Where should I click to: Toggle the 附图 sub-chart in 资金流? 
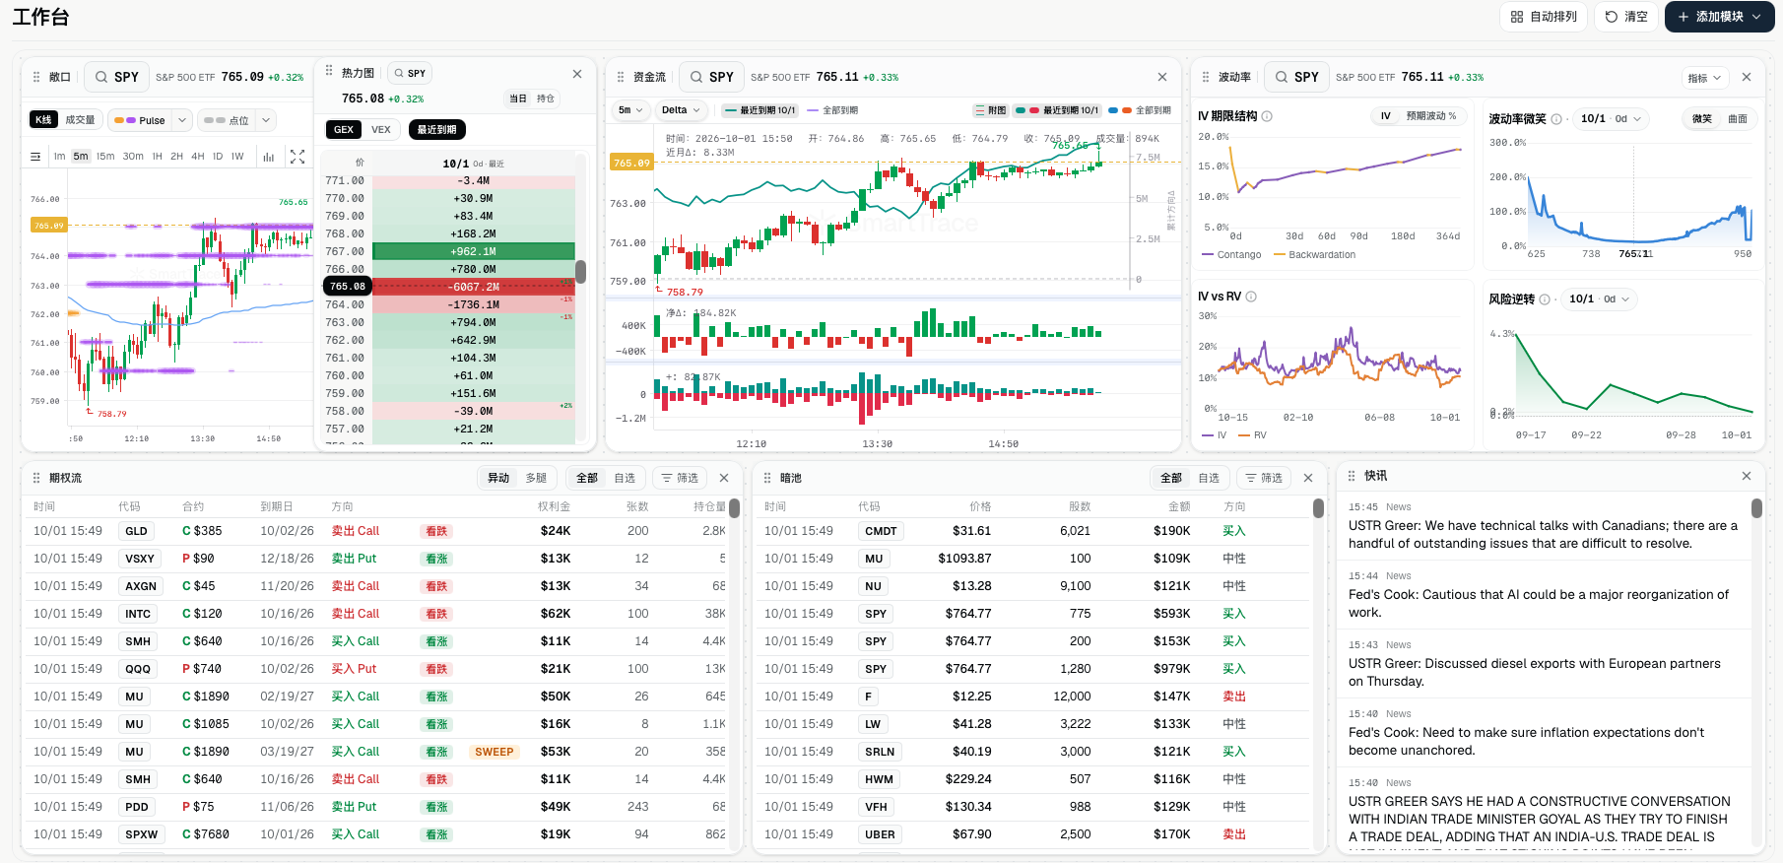991,110
